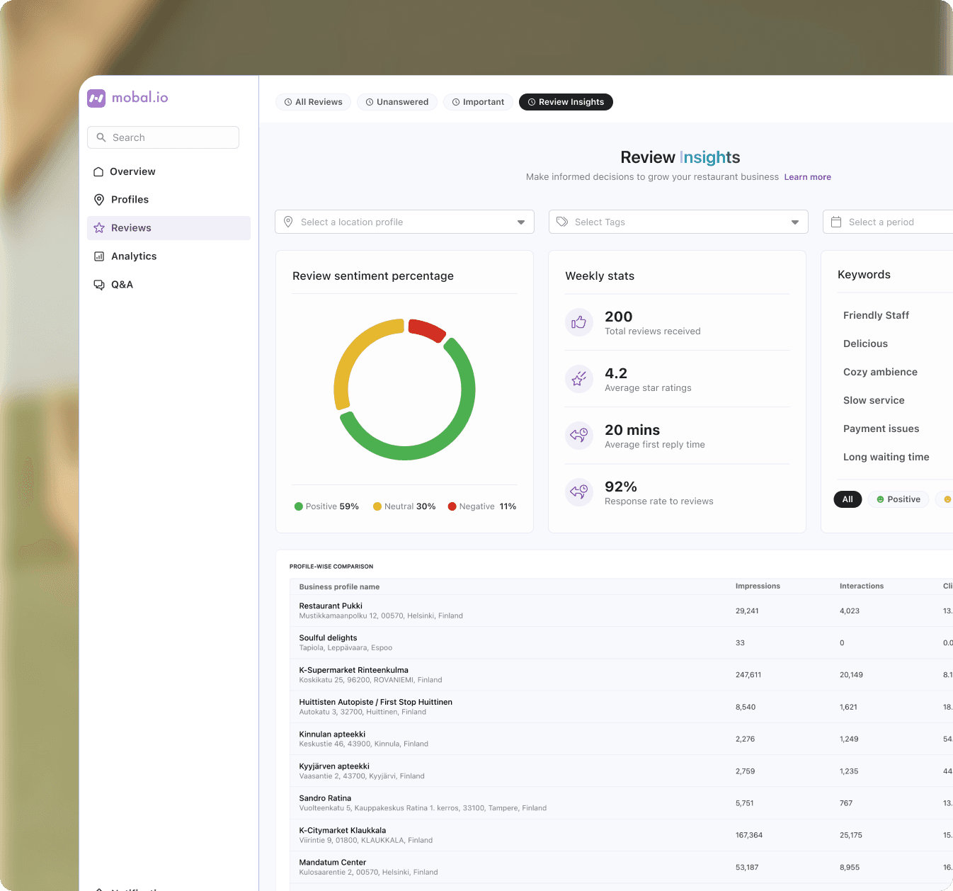Viewport: 953px width, 891px height.
Task: Go to Overview in the sidebar
Action: (x=169, y=171)
